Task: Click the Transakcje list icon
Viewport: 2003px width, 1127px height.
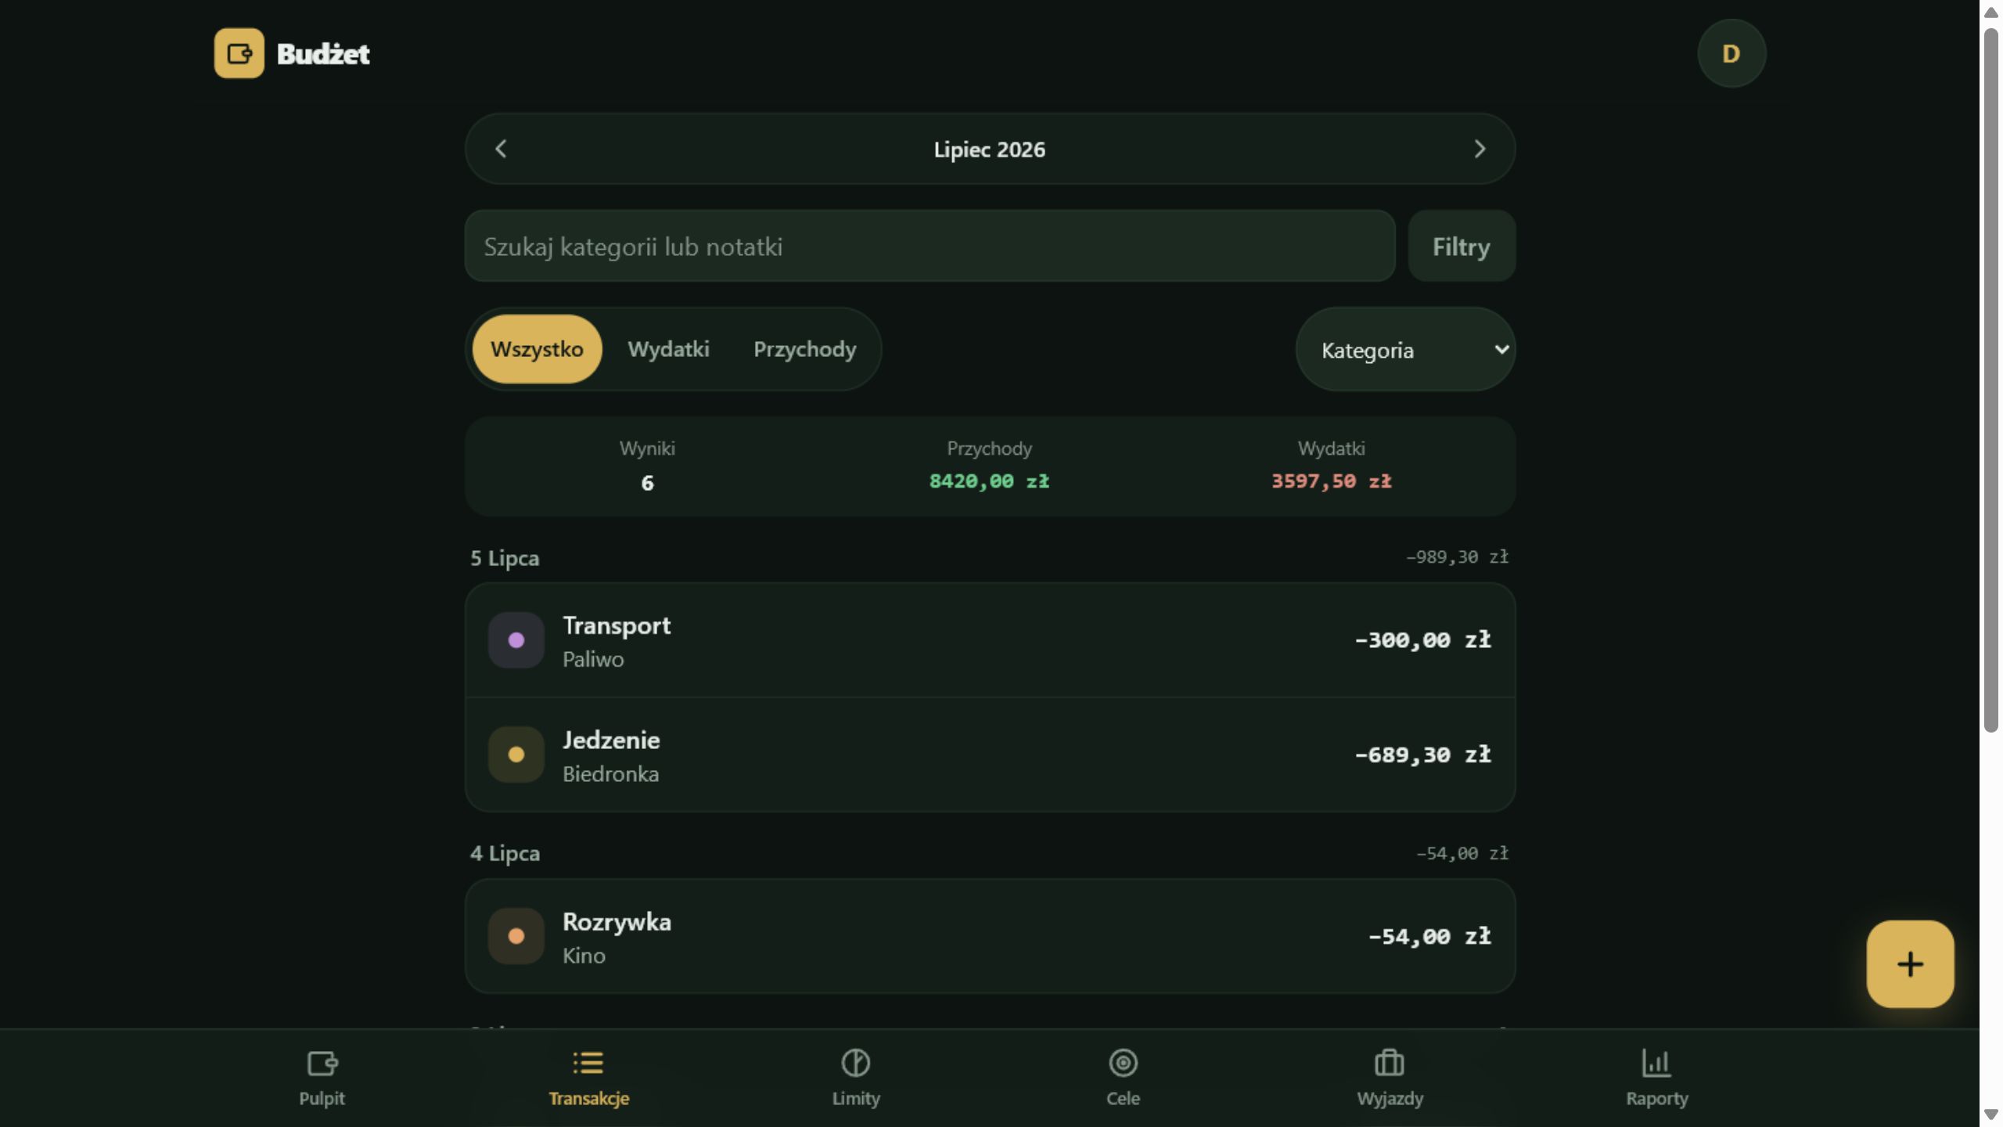Action: tap(588, 1063)
